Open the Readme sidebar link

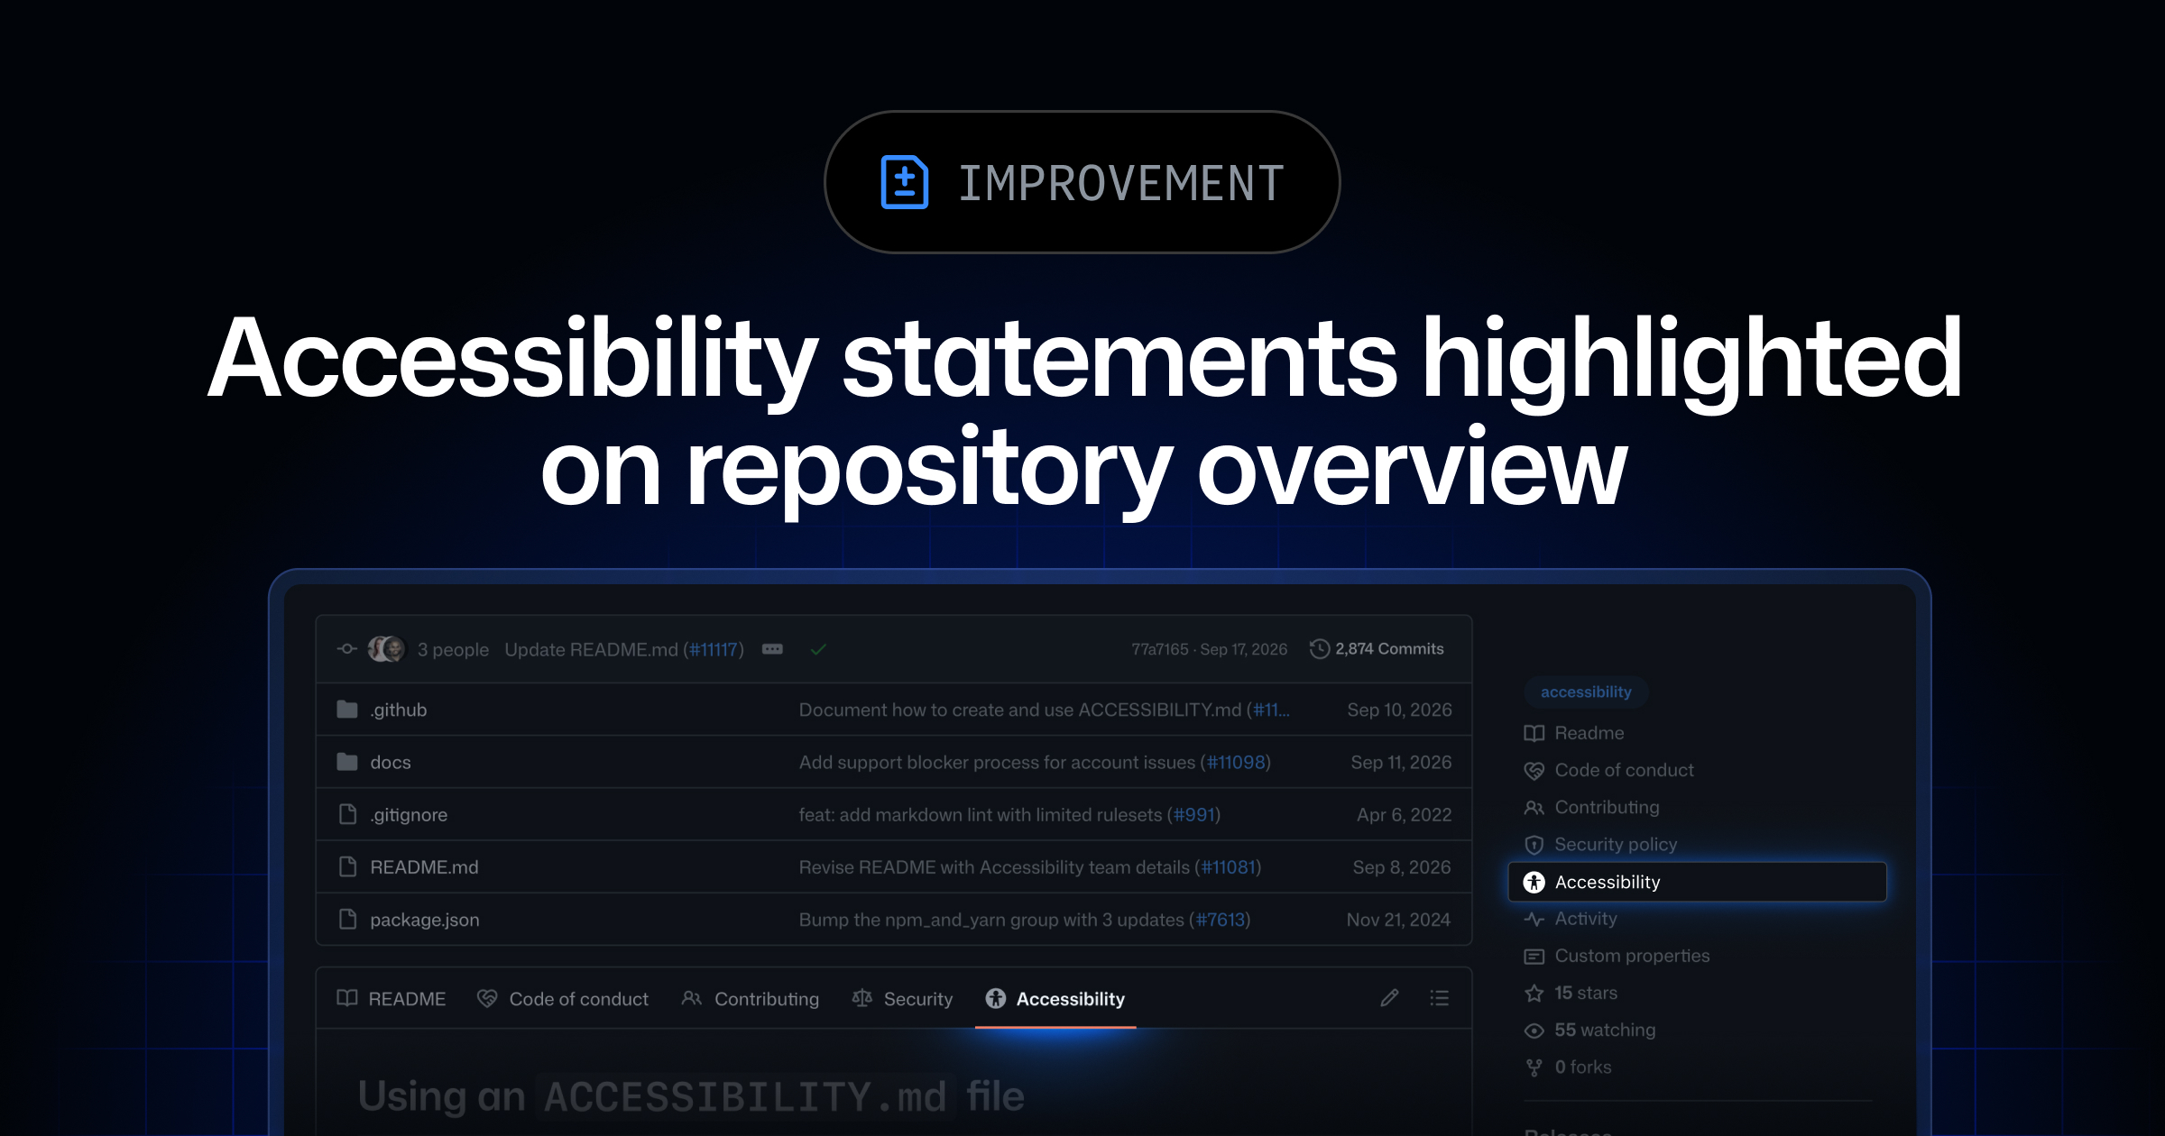[x=1589, y=733]
